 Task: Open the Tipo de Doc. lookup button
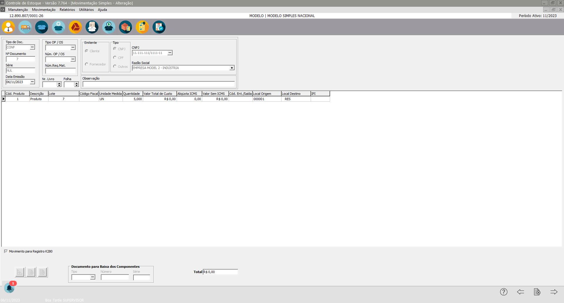pyautogui.click(x=32, y=47)
